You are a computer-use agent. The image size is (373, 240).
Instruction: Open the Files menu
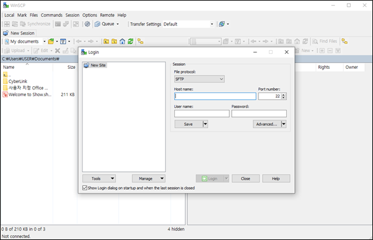point(34,15)
